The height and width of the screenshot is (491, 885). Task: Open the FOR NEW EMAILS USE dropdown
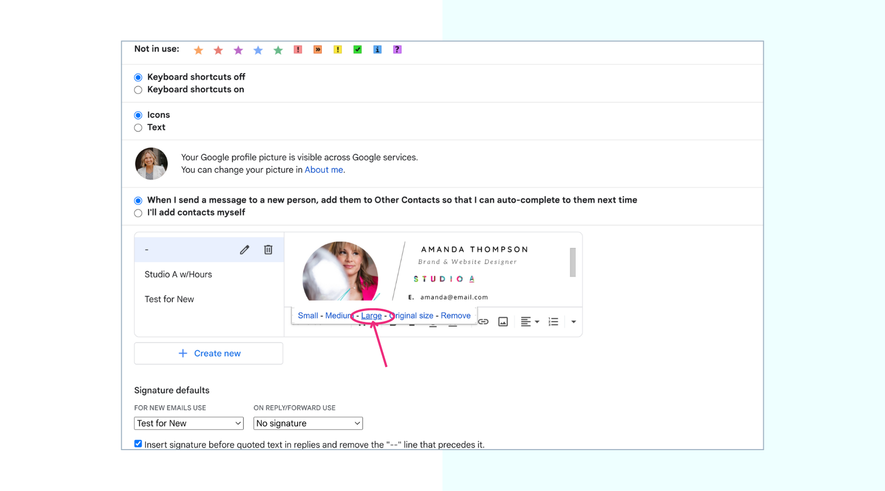pyautogui.click(x=188, y=423)
